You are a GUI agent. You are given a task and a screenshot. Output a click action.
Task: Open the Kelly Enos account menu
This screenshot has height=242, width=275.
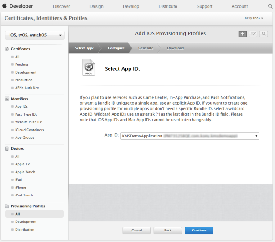click(x=254, y=18)
